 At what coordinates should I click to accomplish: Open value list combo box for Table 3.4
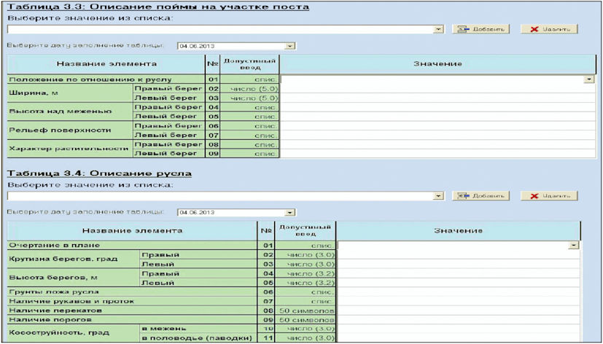(x=438, y=196)
